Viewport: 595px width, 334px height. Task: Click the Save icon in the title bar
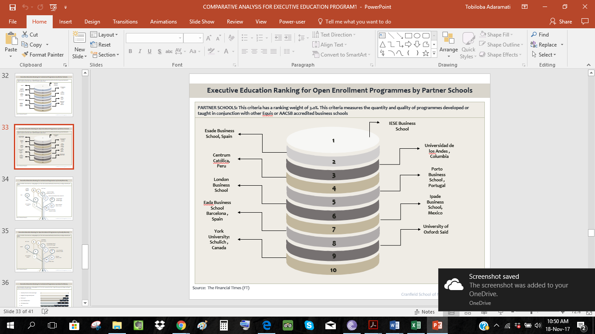coord(12,7)
